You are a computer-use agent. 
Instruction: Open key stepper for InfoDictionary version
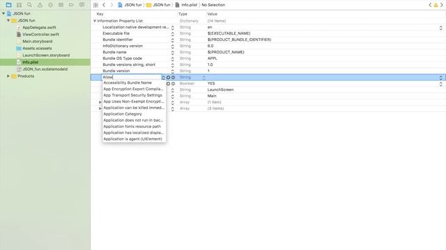click(x=172, y=47)
